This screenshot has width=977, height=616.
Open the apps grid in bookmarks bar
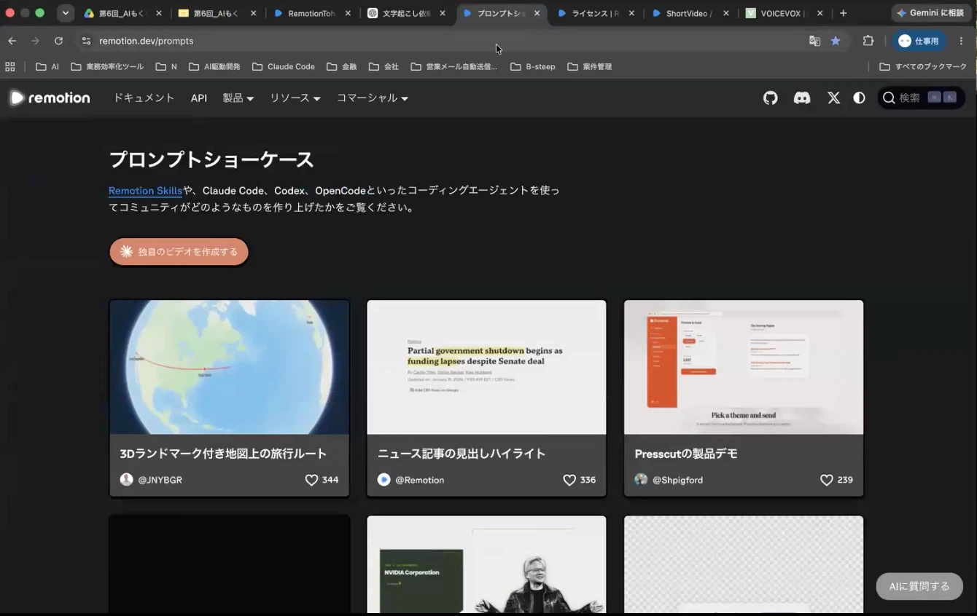(10, 66)
